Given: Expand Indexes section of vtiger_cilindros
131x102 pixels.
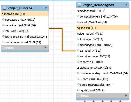Looking at the screenshot, I should pos(45,47).
